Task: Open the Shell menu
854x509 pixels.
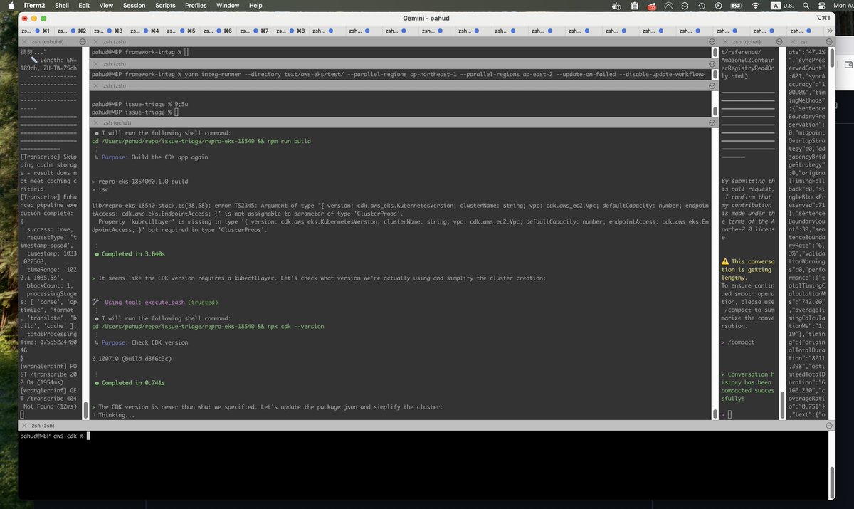Action: pos(62,5)
